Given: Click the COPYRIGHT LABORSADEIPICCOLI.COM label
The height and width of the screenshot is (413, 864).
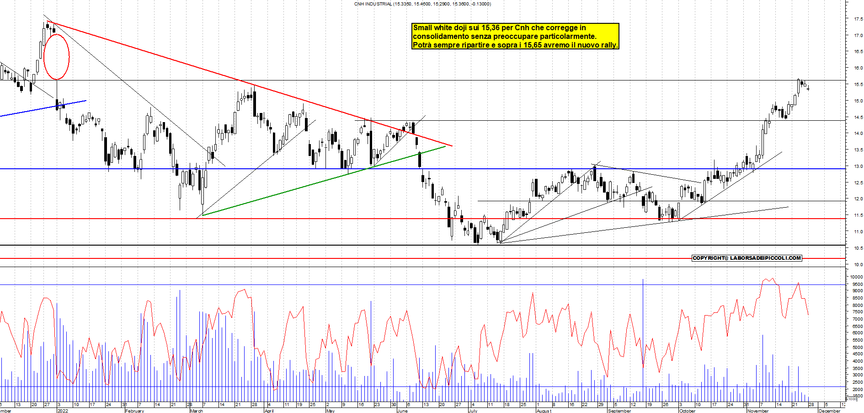Looking at the screenshot, I should (747, 258).
